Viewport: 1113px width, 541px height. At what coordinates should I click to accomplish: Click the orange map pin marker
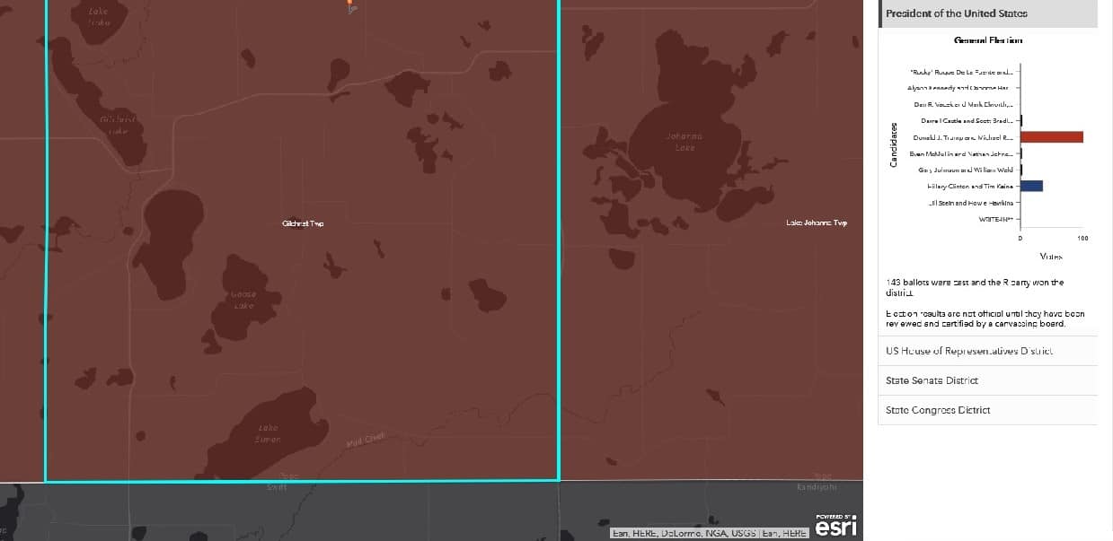tap(351, 5)
